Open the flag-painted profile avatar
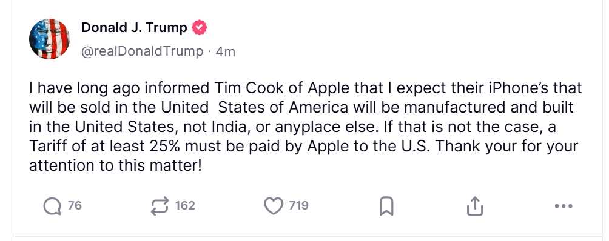Image resolution: width=609 pixels, height=241 pixels. coord(49,39)
